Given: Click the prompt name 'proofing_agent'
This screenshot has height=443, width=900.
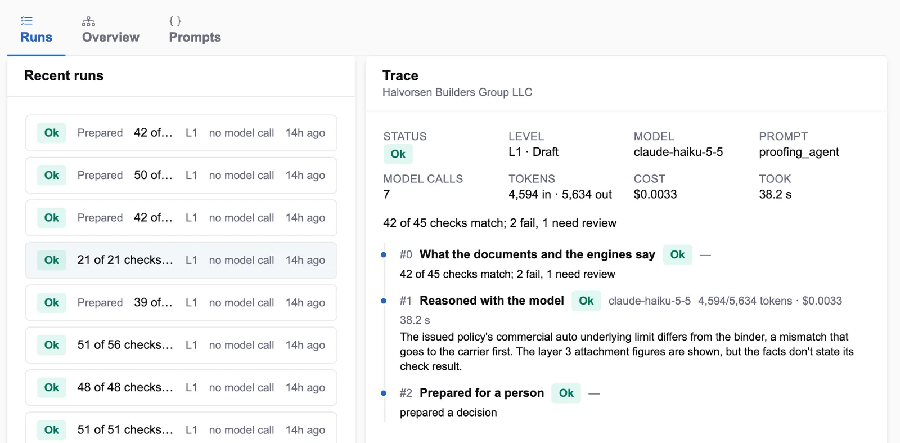Looking at the screenshot, I should pyautogui.click(x=799, y=152).
